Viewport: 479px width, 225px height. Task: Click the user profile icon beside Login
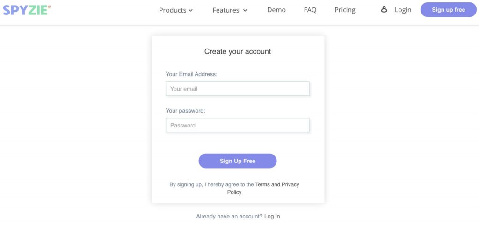(384, 10)
